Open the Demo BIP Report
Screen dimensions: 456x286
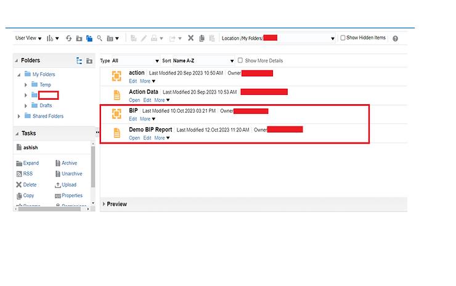[x=134, y=138]
